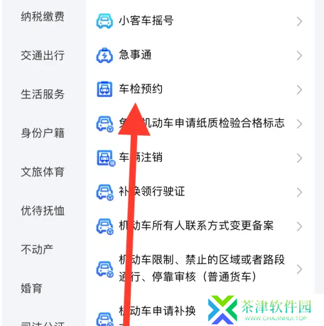Image resolution: width=324 pixels, height=326 pixels.
Task: Open chevron arrow for 急事通
Action: click(300, 55)
